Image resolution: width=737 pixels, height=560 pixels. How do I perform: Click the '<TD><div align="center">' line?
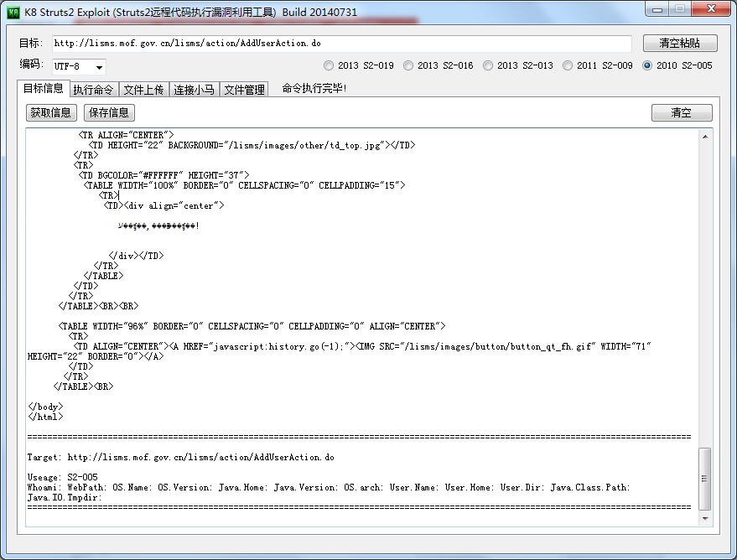click(164, 205)
